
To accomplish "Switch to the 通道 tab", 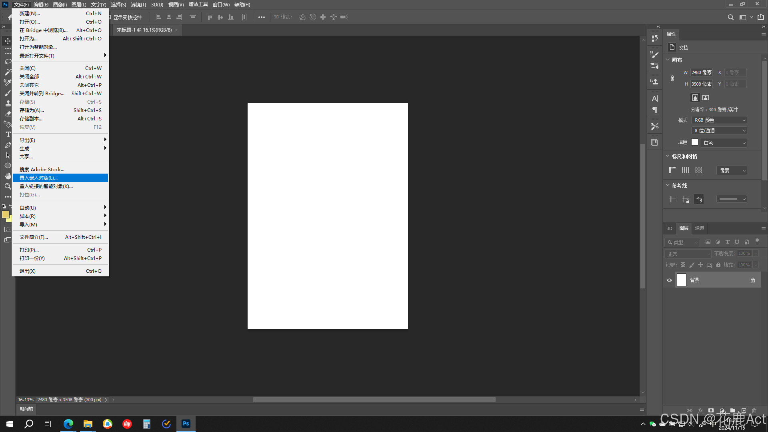I will 700,228.
